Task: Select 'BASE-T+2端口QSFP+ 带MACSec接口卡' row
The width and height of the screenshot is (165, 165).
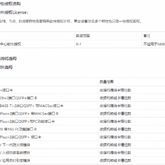Action: click(32, 106)
